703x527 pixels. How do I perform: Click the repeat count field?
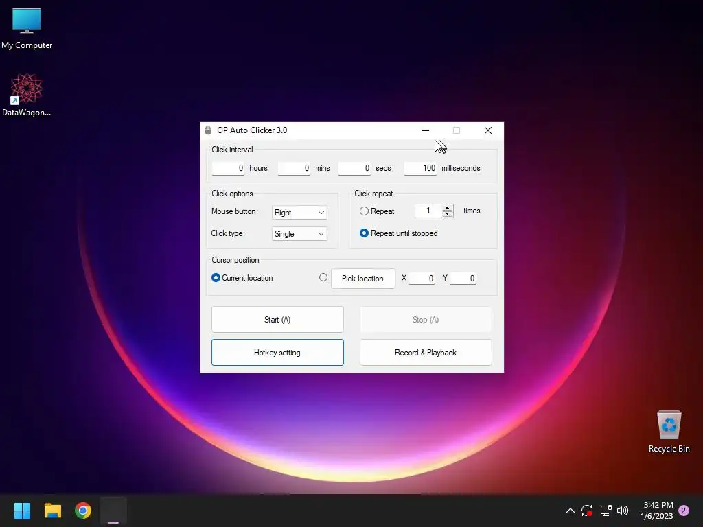[x=428, y=211]
